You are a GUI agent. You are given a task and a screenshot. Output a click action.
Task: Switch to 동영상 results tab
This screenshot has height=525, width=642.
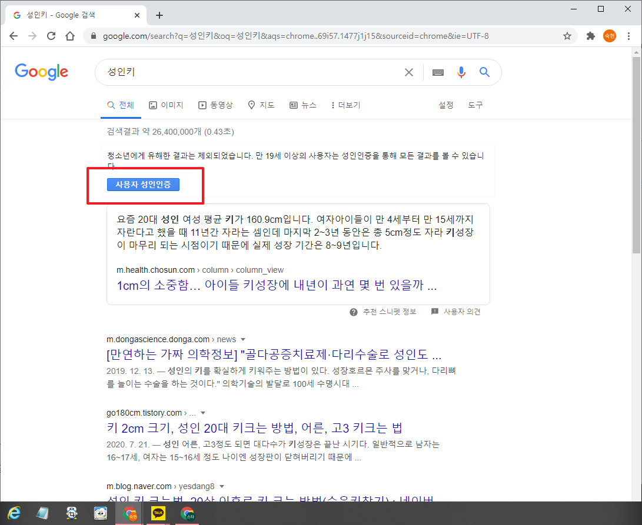tap(215, 105)
